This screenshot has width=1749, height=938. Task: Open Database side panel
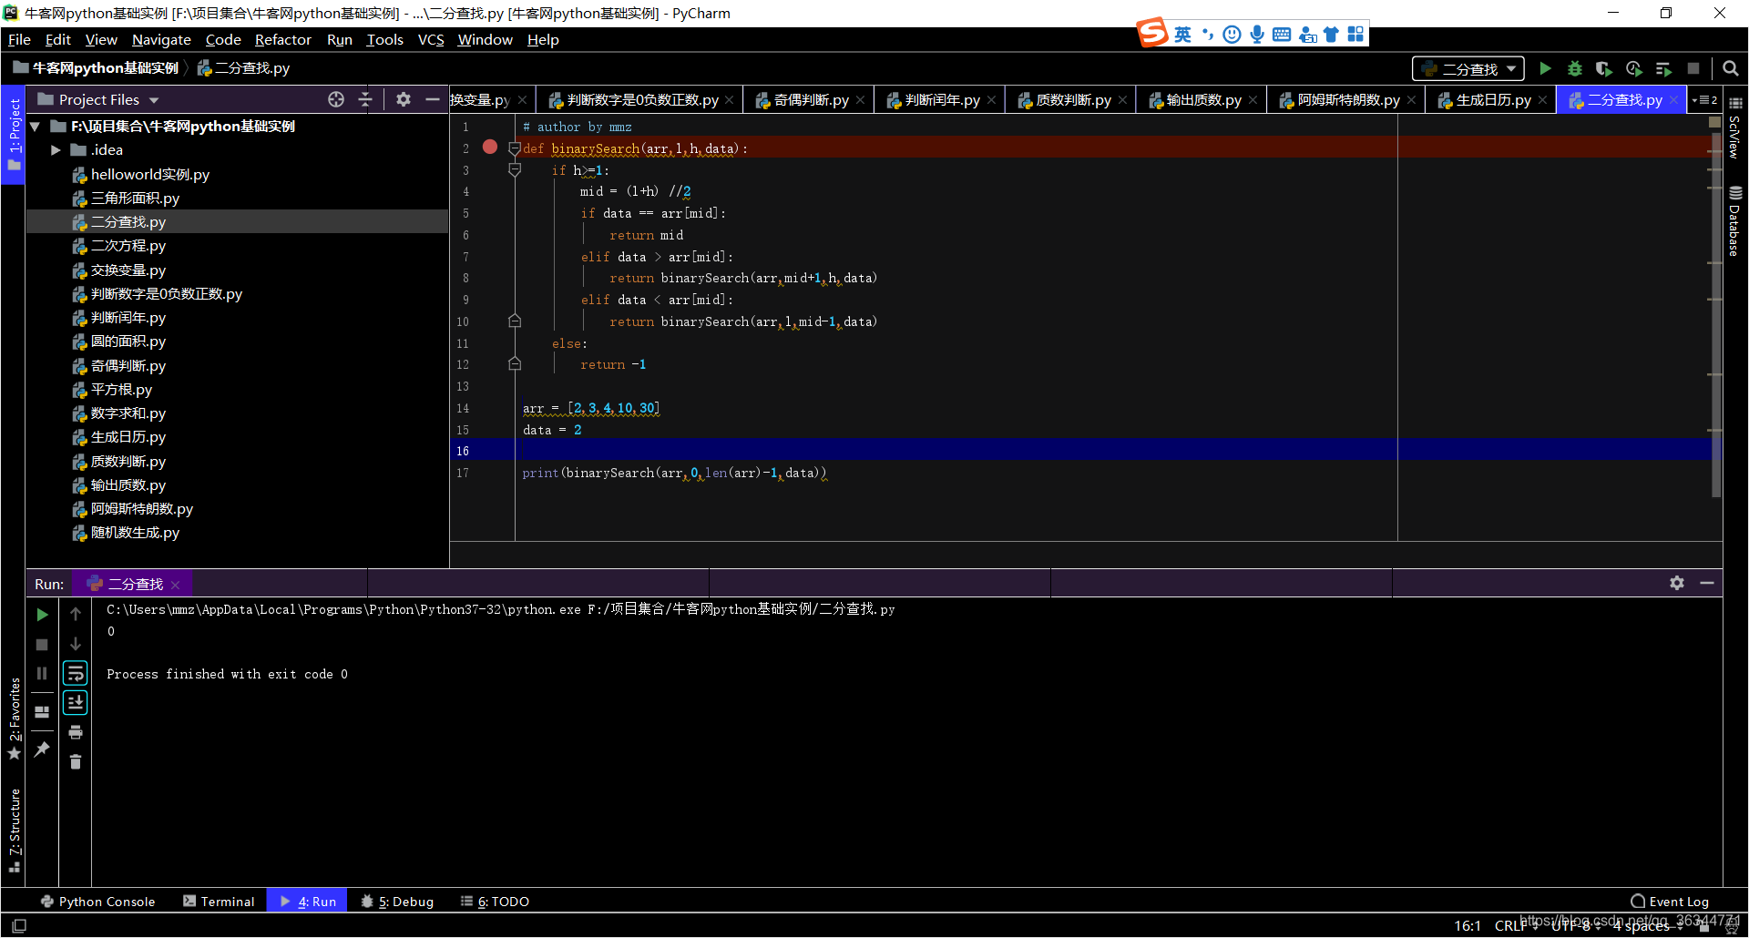(1734, 221)
